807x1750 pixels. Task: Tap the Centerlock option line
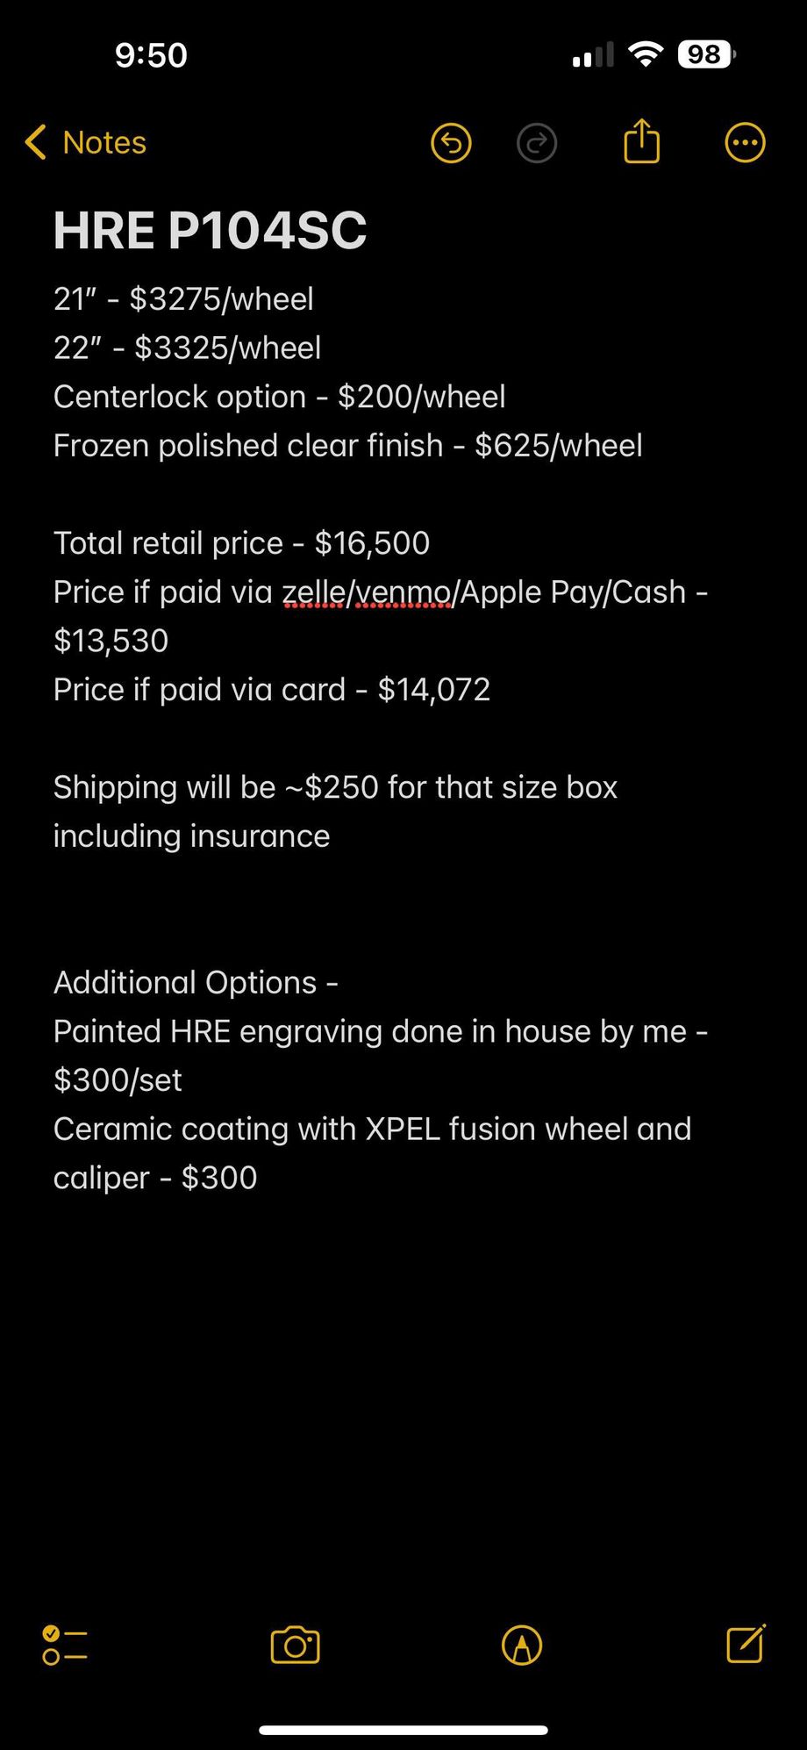(279, 397)
